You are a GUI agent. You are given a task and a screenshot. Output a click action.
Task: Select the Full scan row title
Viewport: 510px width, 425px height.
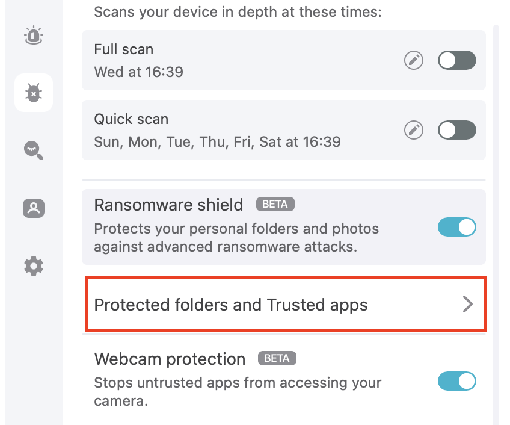(124, 49)
